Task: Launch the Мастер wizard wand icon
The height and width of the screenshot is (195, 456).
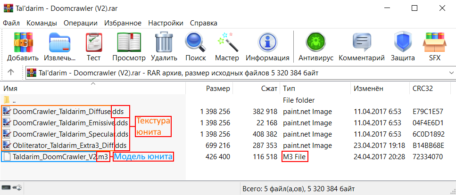Action: [x=227, y=42]
